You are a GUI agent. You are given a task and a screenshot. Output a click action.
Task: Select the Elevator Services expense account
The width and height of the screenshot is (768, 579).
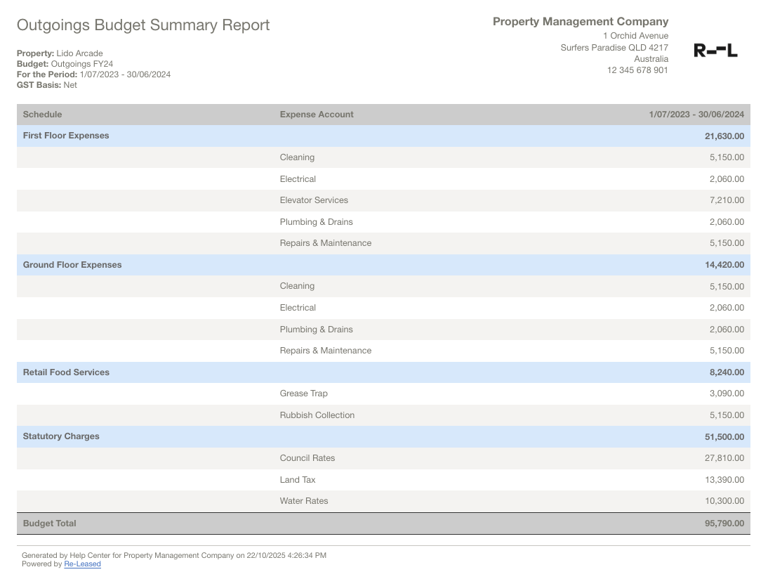point(314,200)
